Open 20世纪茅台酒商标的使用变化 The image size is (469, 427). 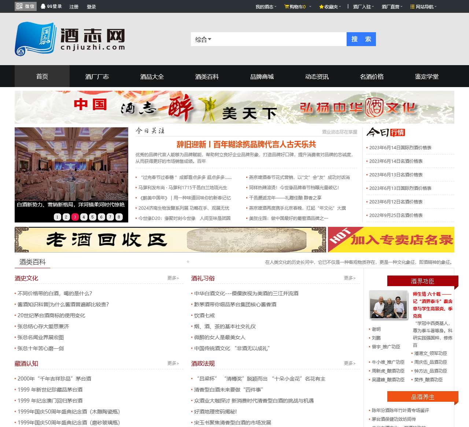coord(51,315)
